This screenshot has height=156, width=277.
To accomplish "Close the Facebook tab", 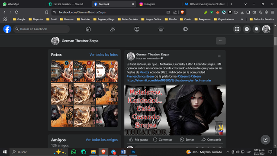I will [x=133, y=4].
